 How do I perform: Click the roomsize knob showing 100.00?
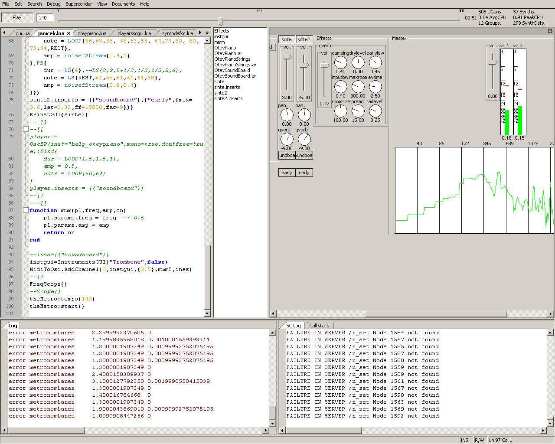coord(340,111)
